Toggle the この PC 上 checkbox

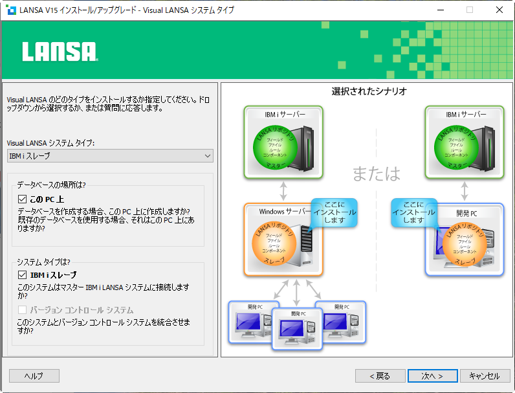tap(23, 199)
